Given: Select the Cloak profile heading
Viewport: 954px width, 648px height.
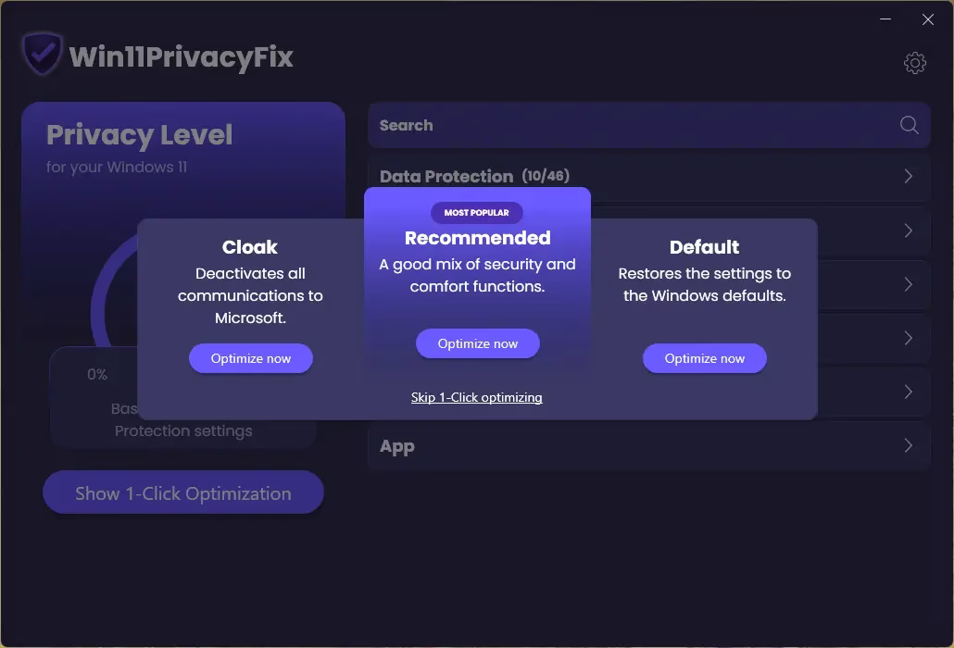Looking at the screenshot, I should [x=250, y=247].
